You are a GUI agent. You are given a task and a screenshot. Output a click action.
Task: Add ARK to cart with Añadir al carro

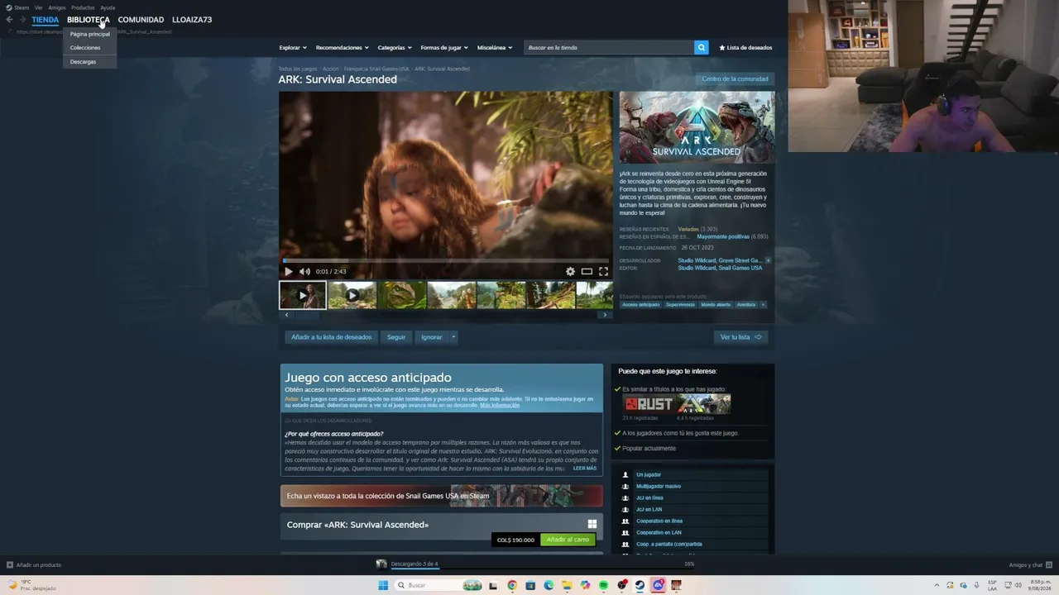[x=568, y=540]
